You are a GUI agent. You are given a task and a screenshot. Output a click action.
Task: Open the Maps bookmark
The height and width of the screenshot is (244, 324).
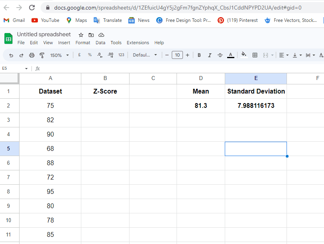(x=77, y=20)
